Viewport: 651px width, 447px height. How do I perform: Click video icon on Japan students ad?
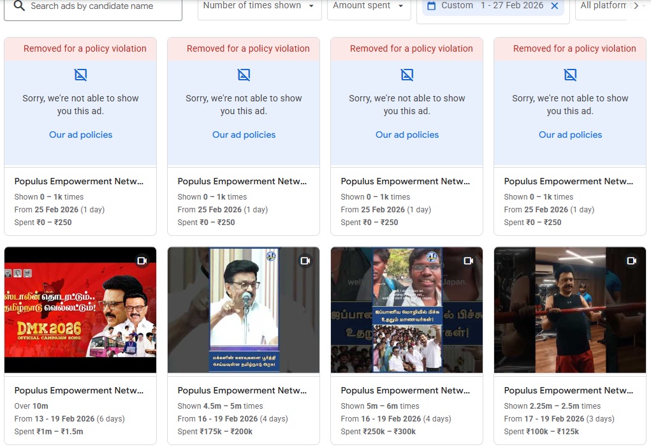pos(468,261)
